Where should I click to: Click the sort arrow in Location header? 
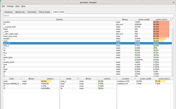135,79
